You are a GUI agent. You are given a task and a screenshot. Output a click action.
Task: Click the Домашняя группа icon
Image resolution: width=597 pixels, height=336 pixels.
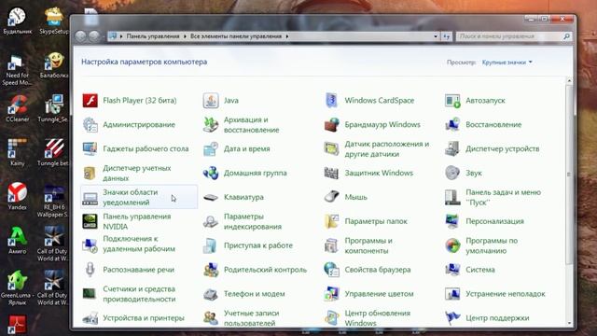pyautogui.click(x=211, y=173)
